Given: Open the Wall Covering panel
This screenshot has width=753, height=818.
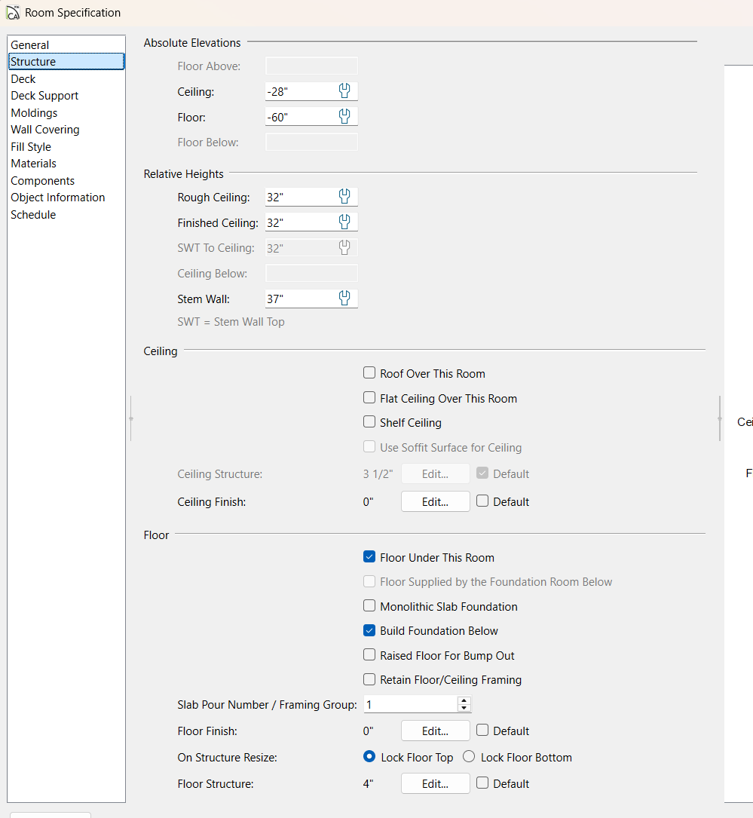Looking at the screenshot, I should pos(44,130).
